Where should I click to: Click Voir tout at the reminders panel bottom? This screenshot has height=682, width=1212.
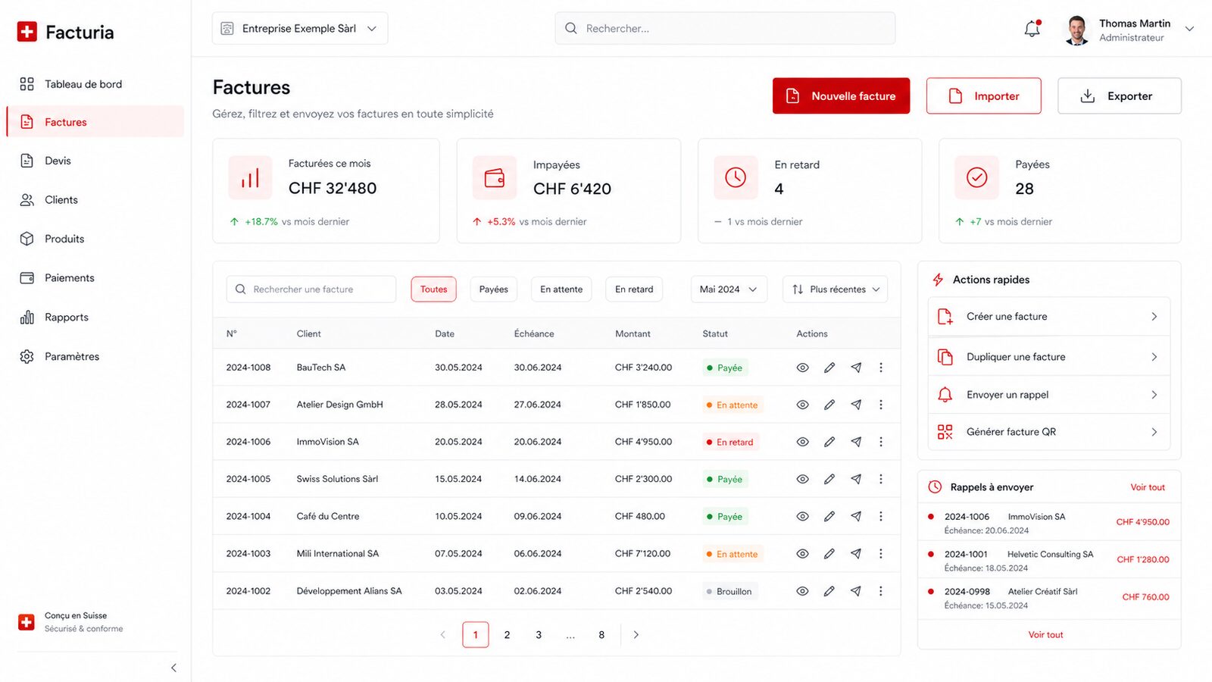coord(1045,635)
